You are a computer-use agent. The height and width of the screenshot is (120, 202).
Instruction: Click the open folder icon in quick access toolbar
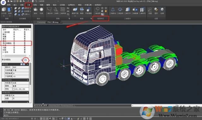click(11, 1)
